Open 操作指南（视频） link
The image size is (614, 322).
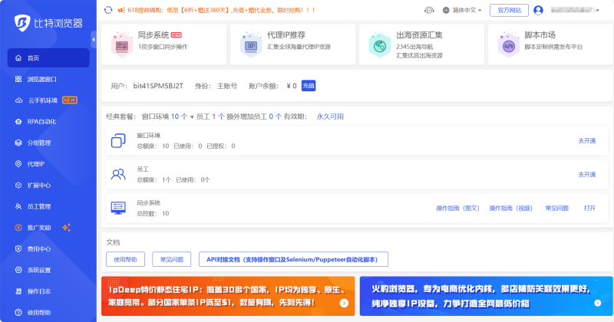pyautogui.click(x=511, y=208)
